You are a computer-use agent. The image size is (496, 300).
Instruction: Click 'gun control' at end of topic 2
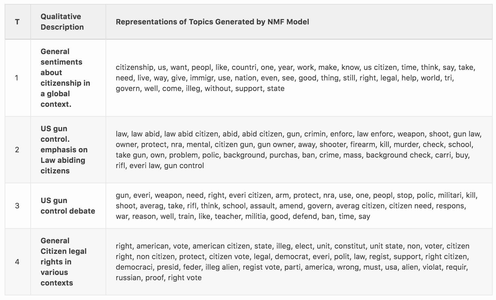pyautogui.click(x=184, y=165)
